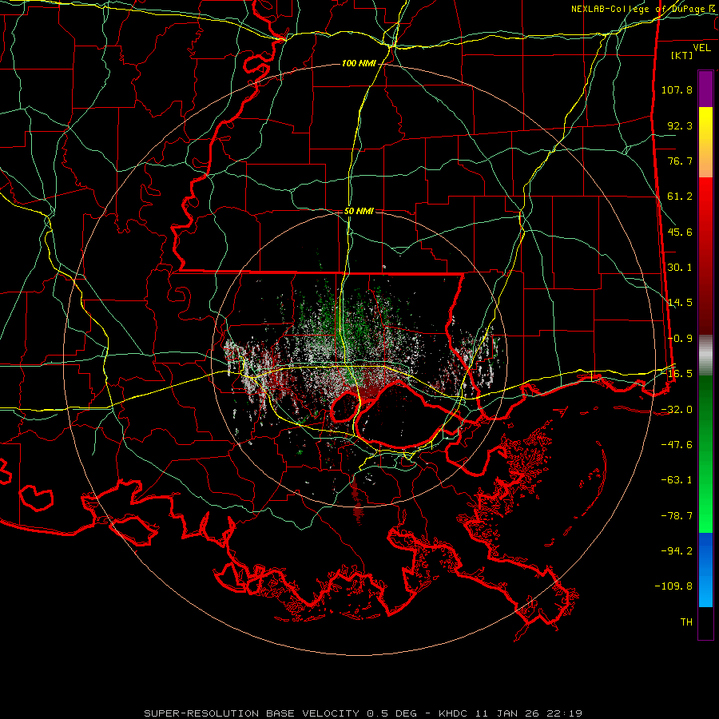Click the -32.0 velocity legend value
Image resolution: width=719 pixels, height=719 pixels.
677,410
